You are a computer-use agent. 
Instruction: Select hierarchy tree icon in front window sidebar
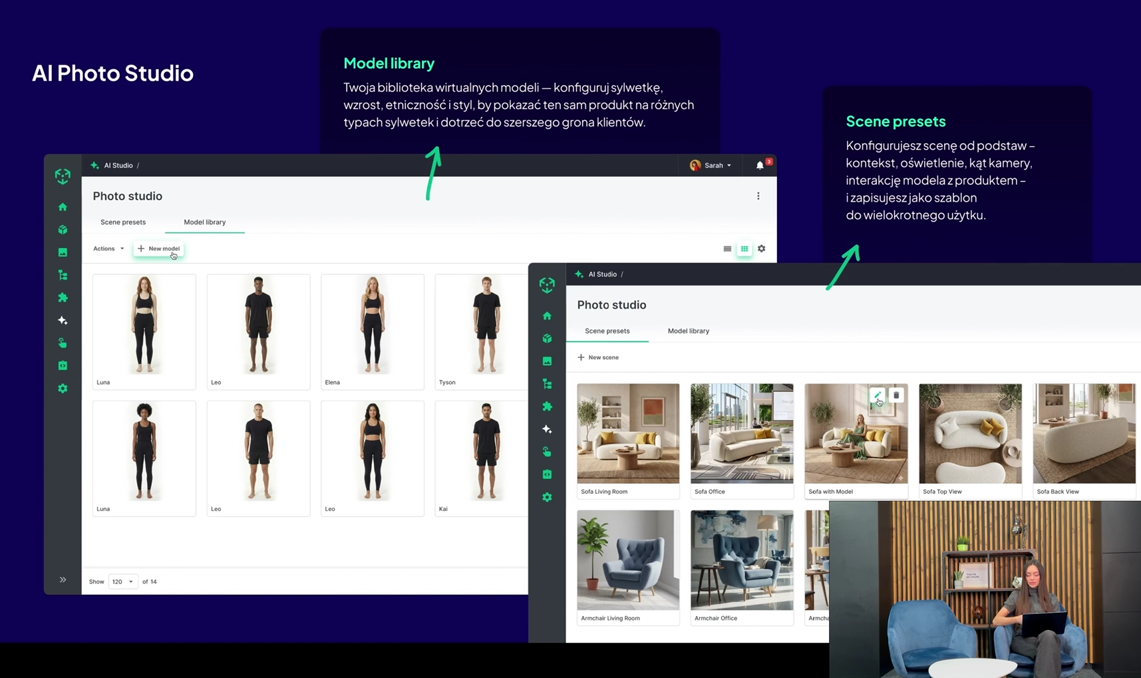tap(547, 383)
